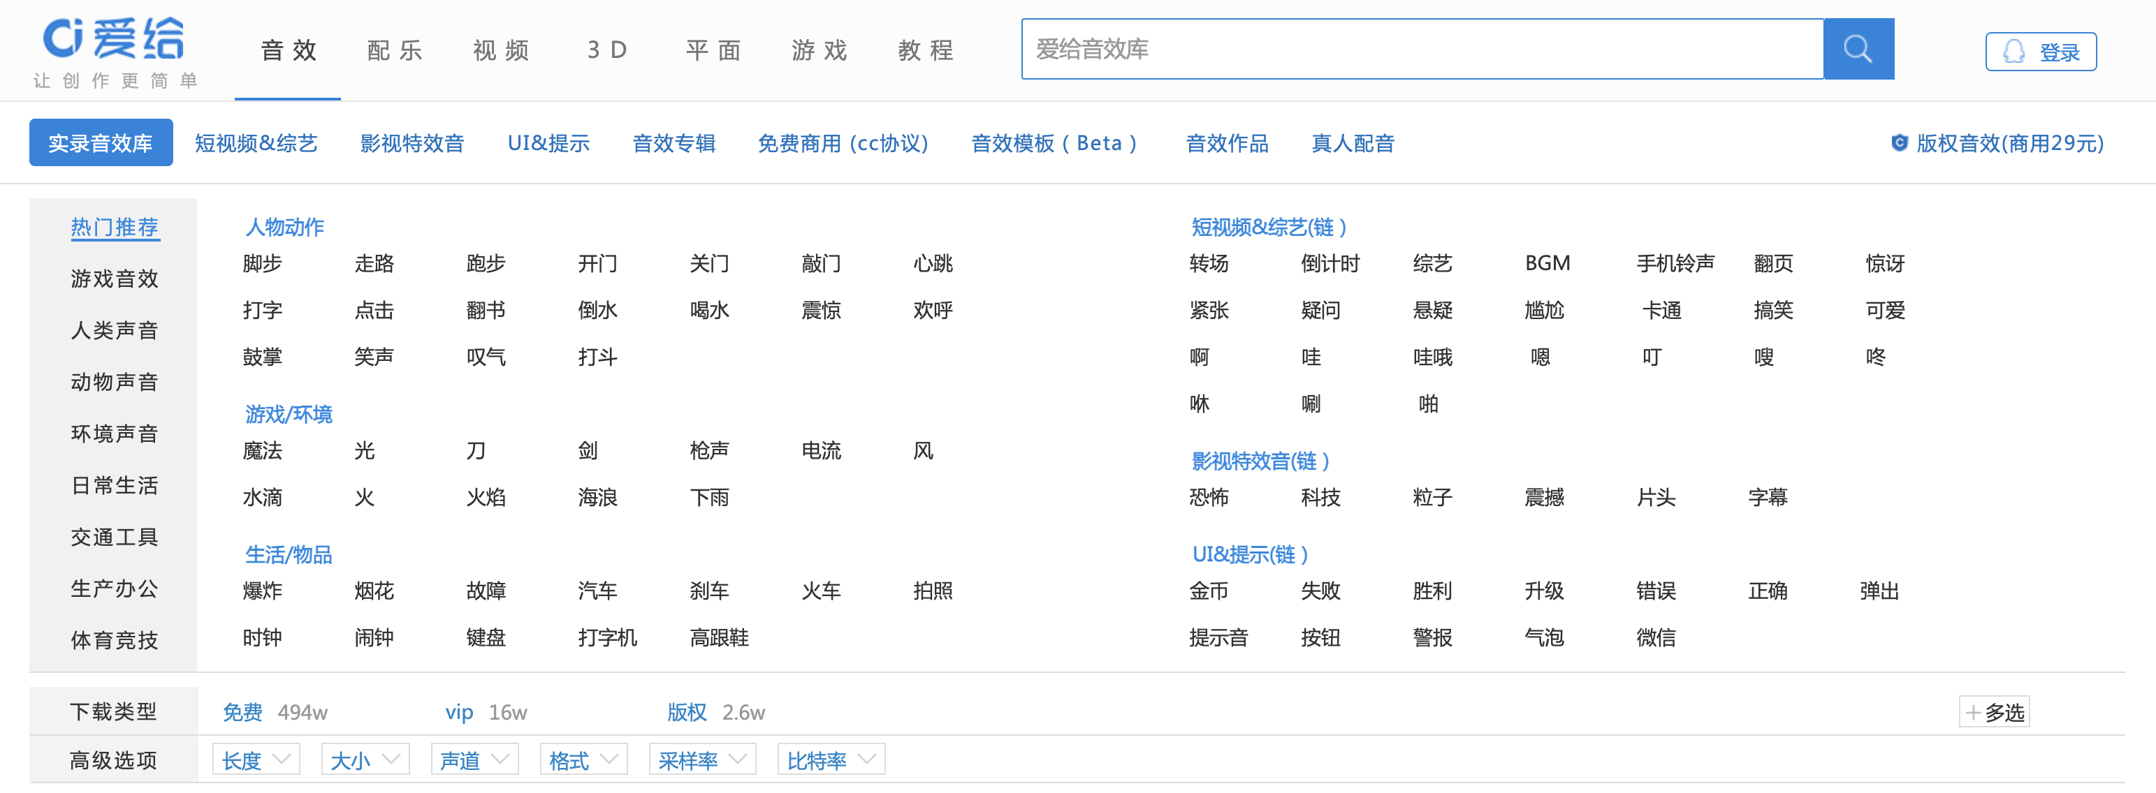The width and height of the screenshot is (2156, 793).
Task: Toggle the +多选 multi-select button
Action: coord(1995,712)
